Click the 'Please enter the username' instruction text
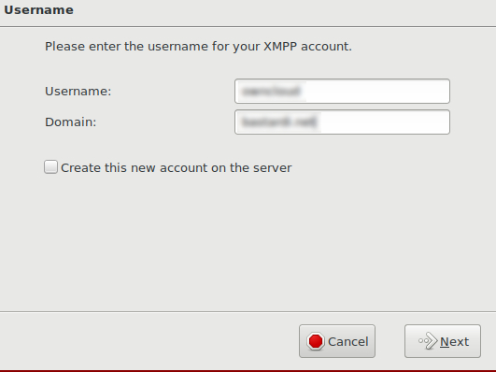 pyautogui.click(x=198, y=47)
